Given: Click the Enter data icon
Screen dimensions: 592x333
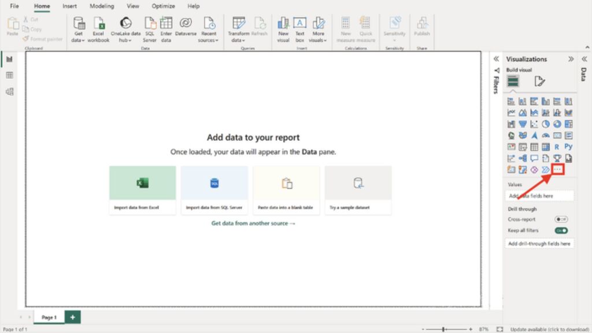Looking at the screenshot, I should pos(166,24).
